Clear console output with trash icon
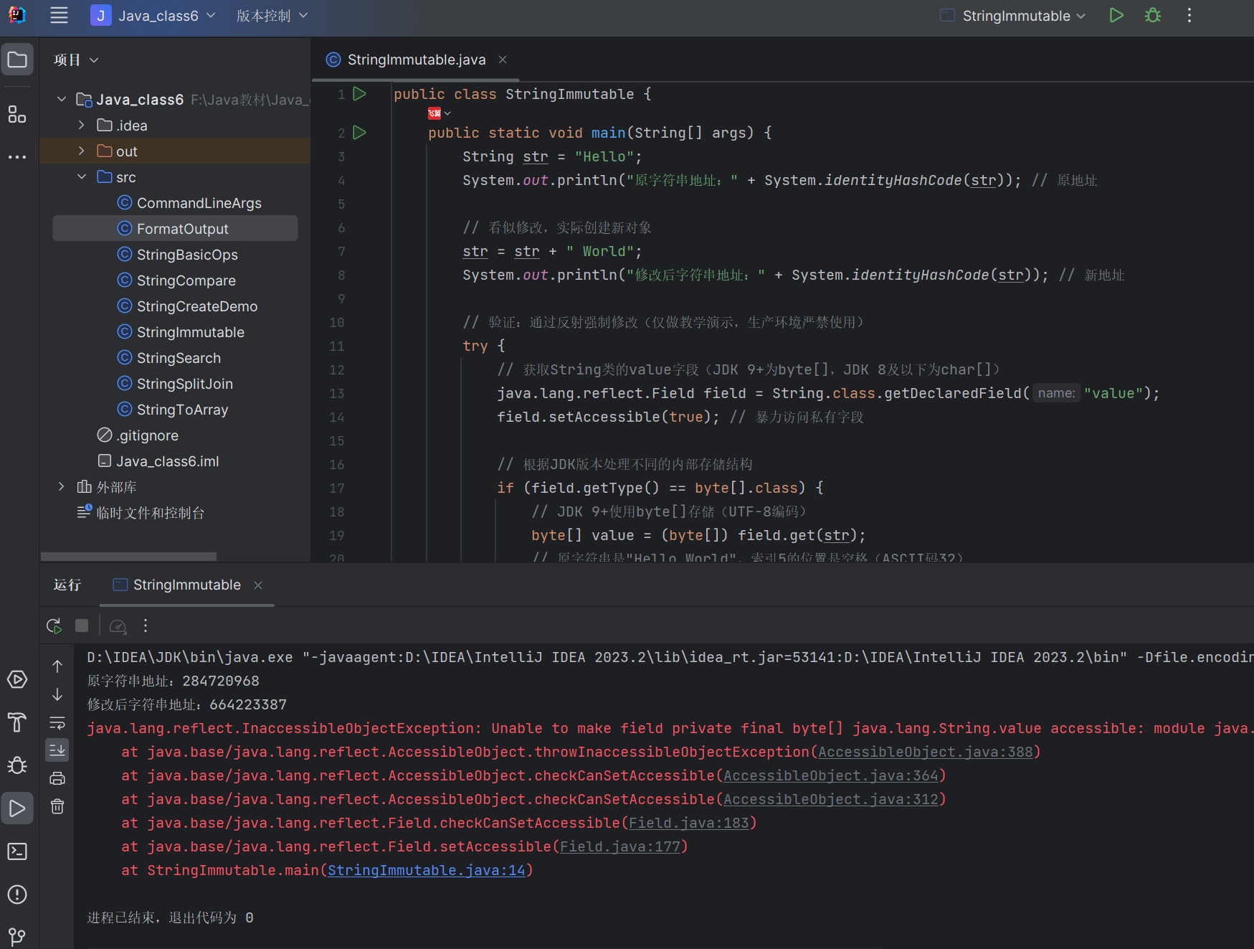This screenshot has height=949, width=1254. click(57, 806)
